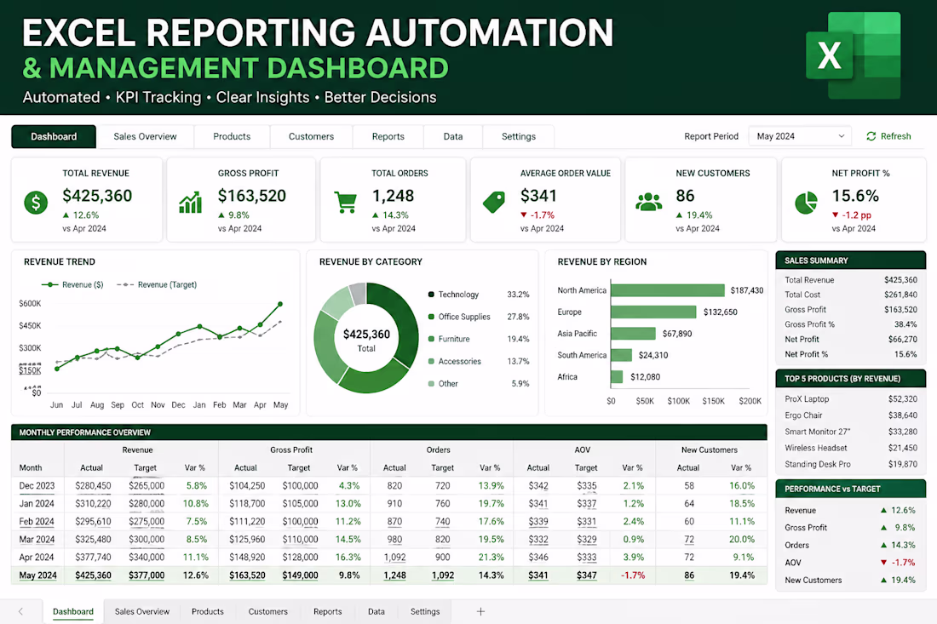Image resolution: width=937 pixels, height=624 pixels.
Task: Click the Monthly Performance Overview header
Action: pyautogui.click(x=389, y=432)
